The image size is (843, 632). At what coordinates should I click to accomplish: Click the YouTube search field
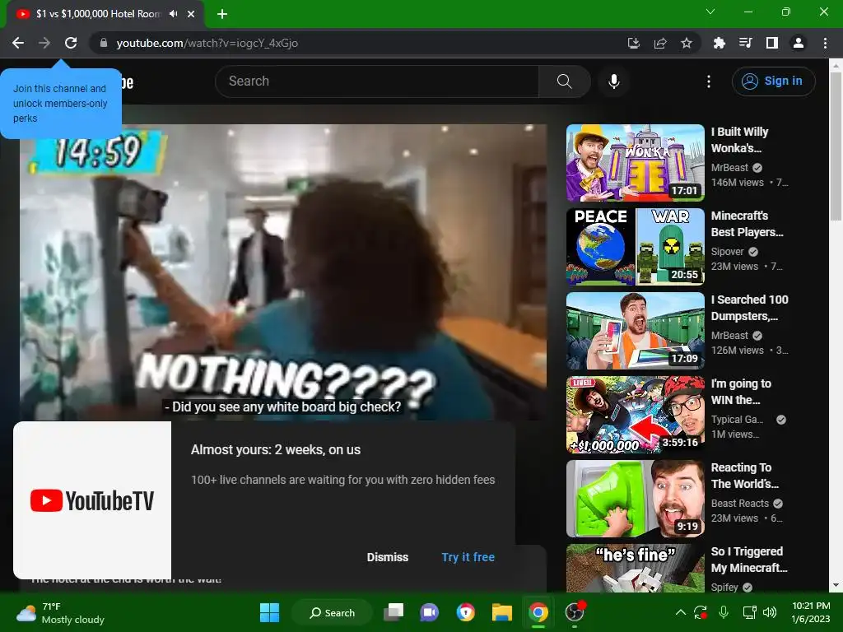[x=377, y=81]
